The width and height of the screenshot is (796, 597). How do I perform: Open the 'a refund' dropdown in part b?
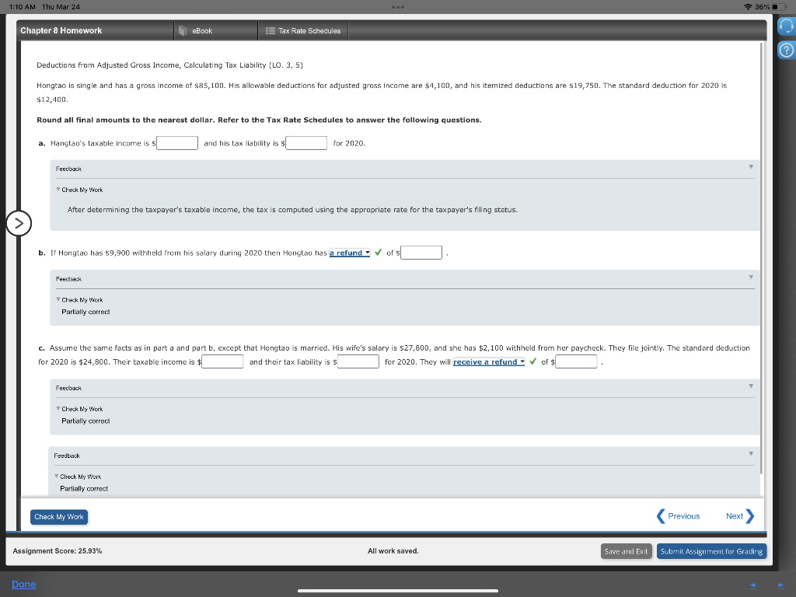[x=350, y=252]
